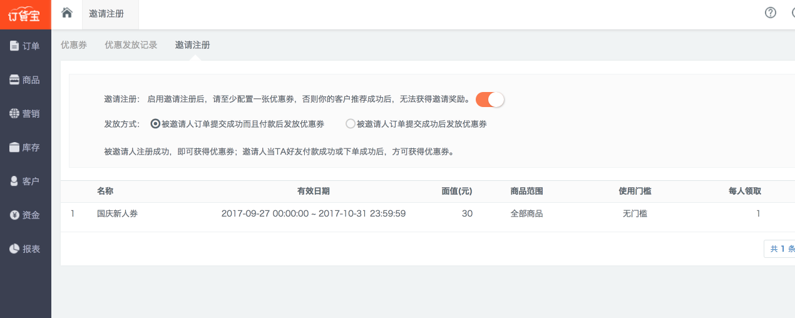
Task: Open 订单 orders from the sidebar
Action: click(x=25, y=46)
